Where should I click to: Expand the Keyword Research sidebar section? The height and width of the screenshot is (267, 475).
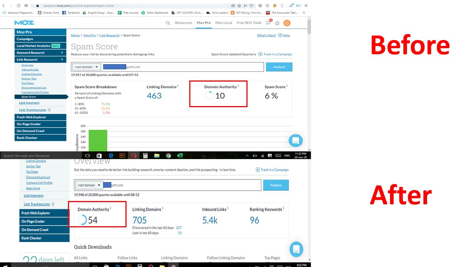coord(41,53)
